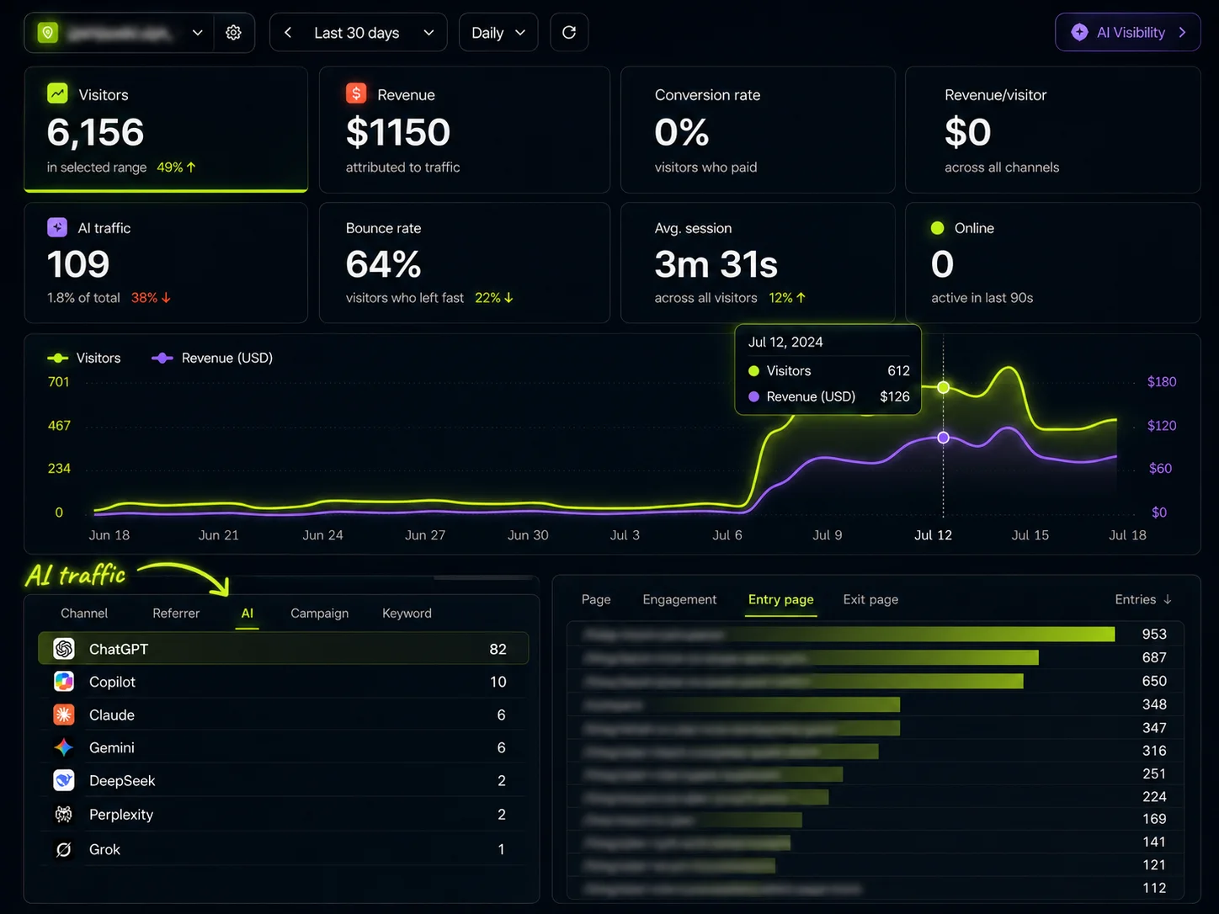Click the entry page bar with 953 entries
The image size is (1219, 914).
849,634
